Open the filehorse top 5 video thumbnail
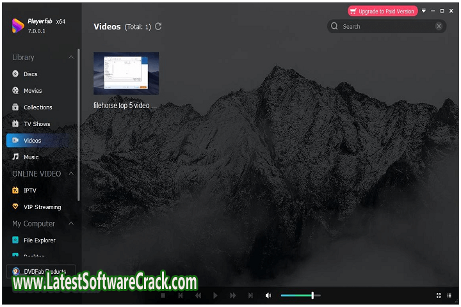 [x=126, y=74]
